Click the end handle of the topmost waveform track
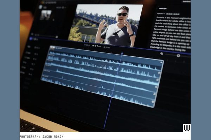This screenshot has height=140, width=211. pos(161,62)
